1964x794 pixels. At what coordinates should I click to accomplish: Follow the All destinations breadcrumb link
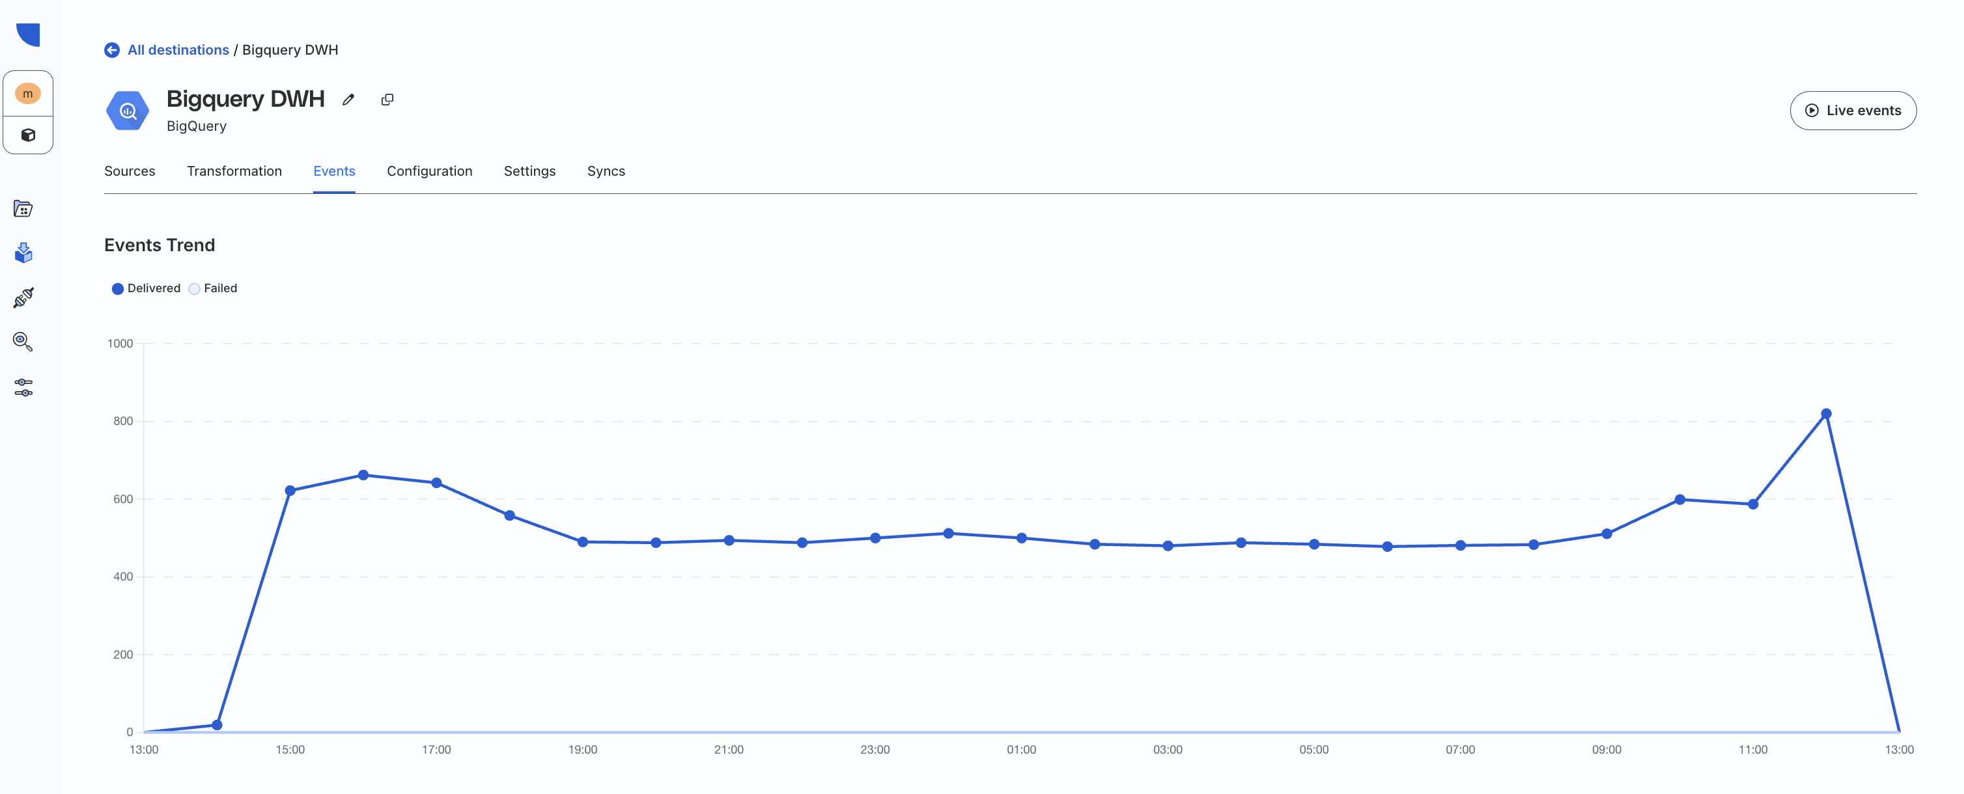[x=178, y=50]
